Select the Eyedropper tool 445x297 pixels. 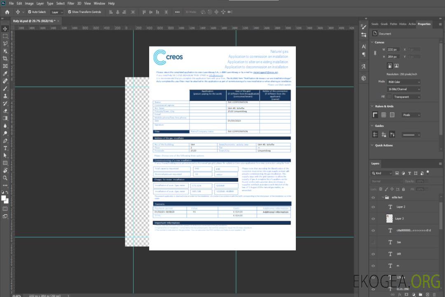click(5, 73)
